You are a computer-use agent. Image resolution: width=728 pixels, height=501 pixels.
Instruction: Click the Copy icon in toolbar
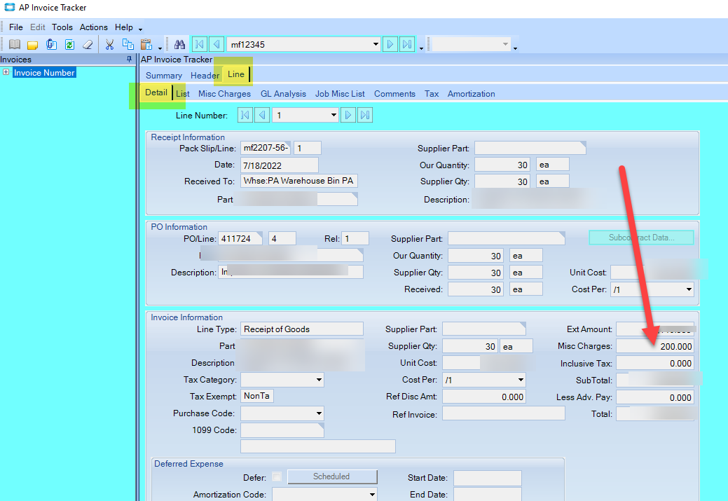[128, 45]
